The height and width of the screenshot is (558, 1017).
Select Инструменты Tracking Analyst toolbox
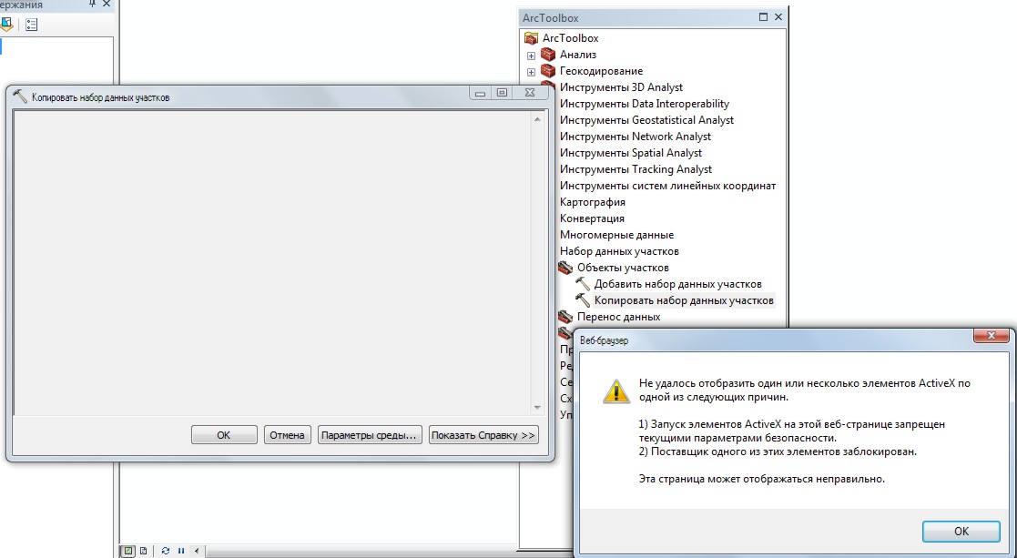coord(636,169)
